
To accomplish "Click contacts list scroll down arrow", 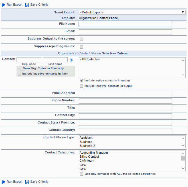I will click(x=183, y=75).
